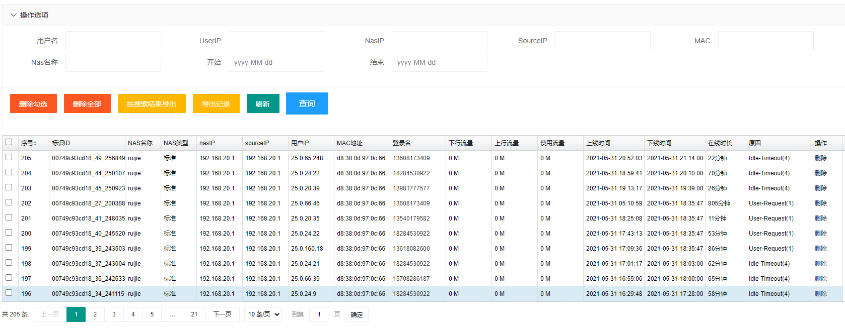Delete record 198 via its 删除 link
Screen dimensions: 845x330
click(821, 264)
